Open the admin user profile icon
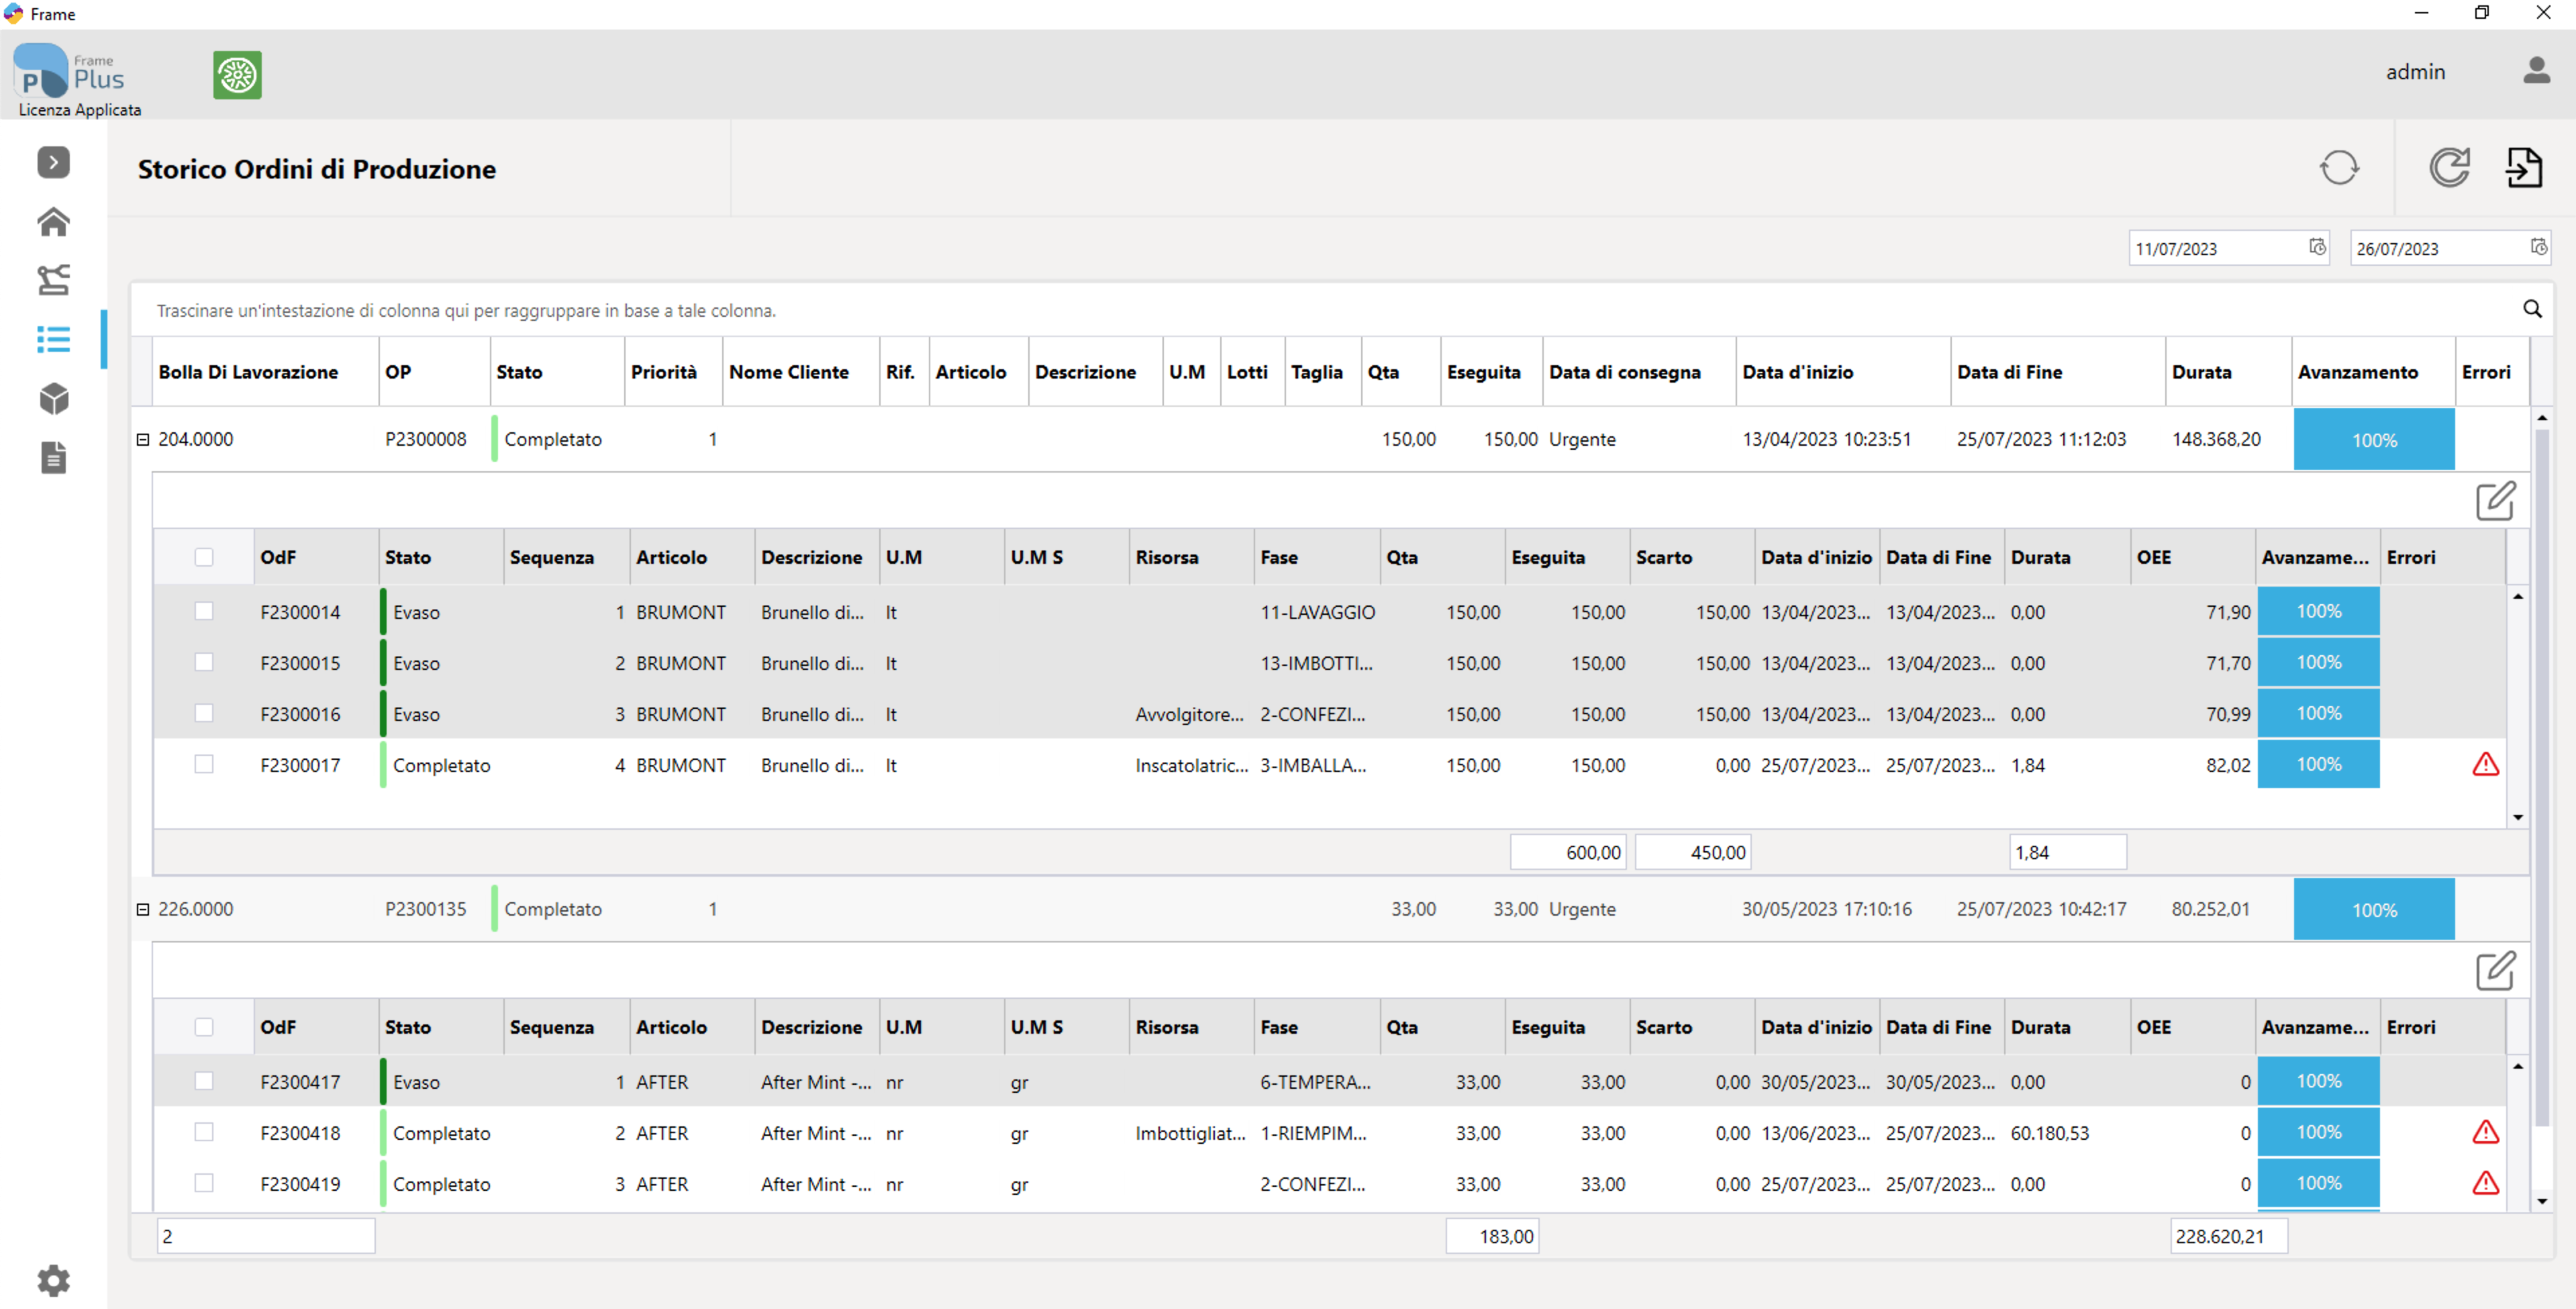Screen dimensions: 2576x1309 coord(2536,71)
